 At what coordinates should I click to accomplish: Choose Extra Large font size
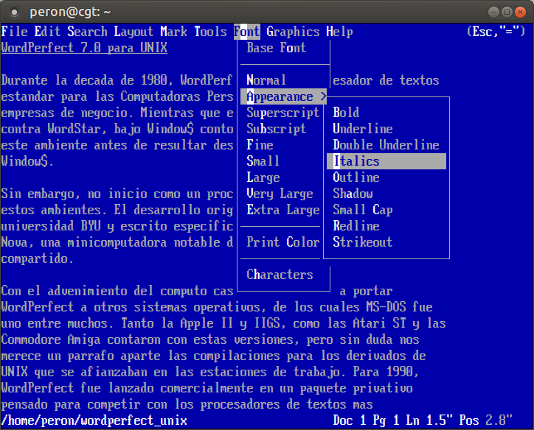(282, 210)
